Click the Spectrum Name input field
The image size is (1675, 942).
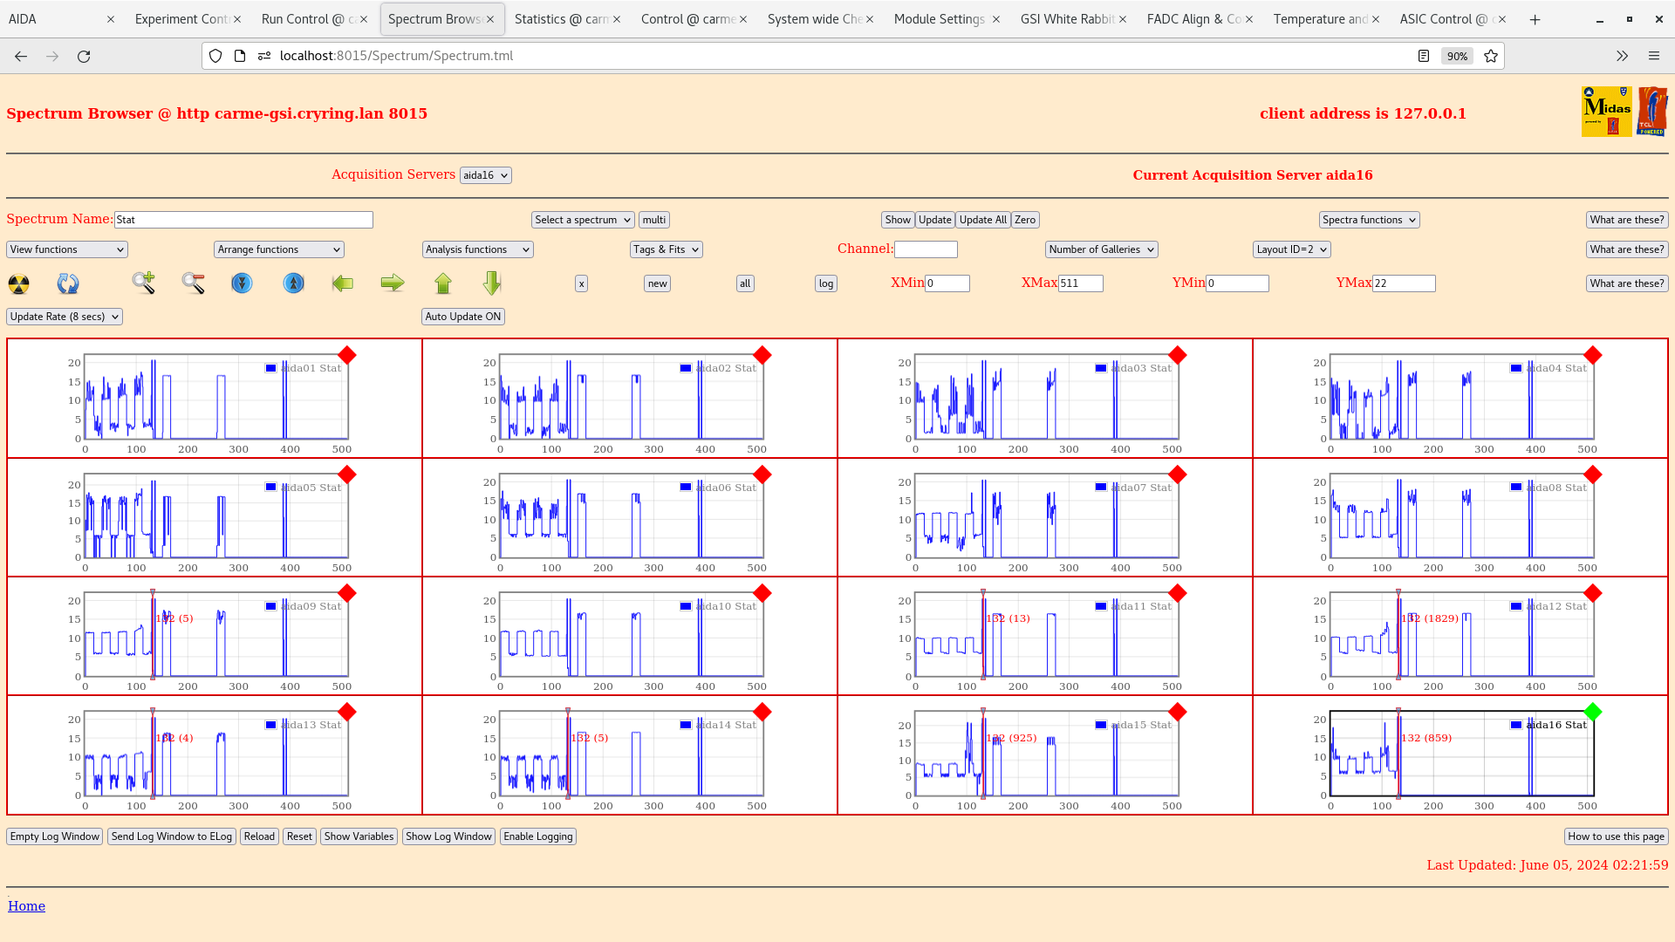click(x=243, y=220)
